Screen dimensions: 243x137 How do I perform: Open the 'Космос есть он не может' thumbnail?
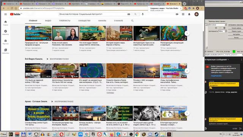(x=120, y=113)
